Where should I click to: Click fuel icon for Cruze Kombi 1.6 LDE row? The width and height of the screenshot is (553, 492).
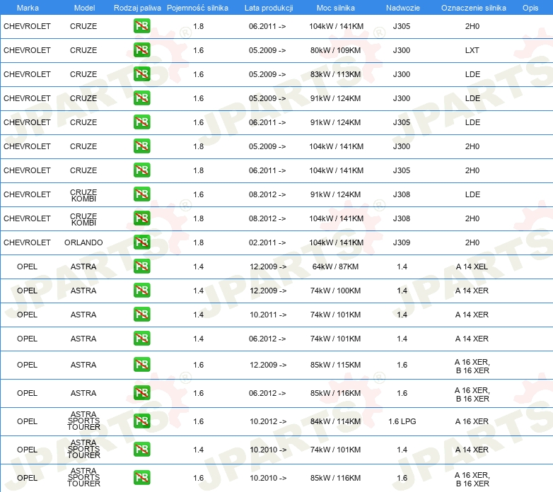pyautogui.click(x=141, y=194)
